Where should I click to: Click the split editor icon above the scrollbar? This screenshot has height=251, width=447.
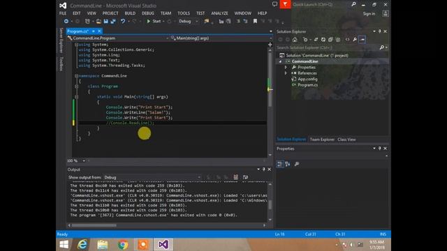pos(270,45)
